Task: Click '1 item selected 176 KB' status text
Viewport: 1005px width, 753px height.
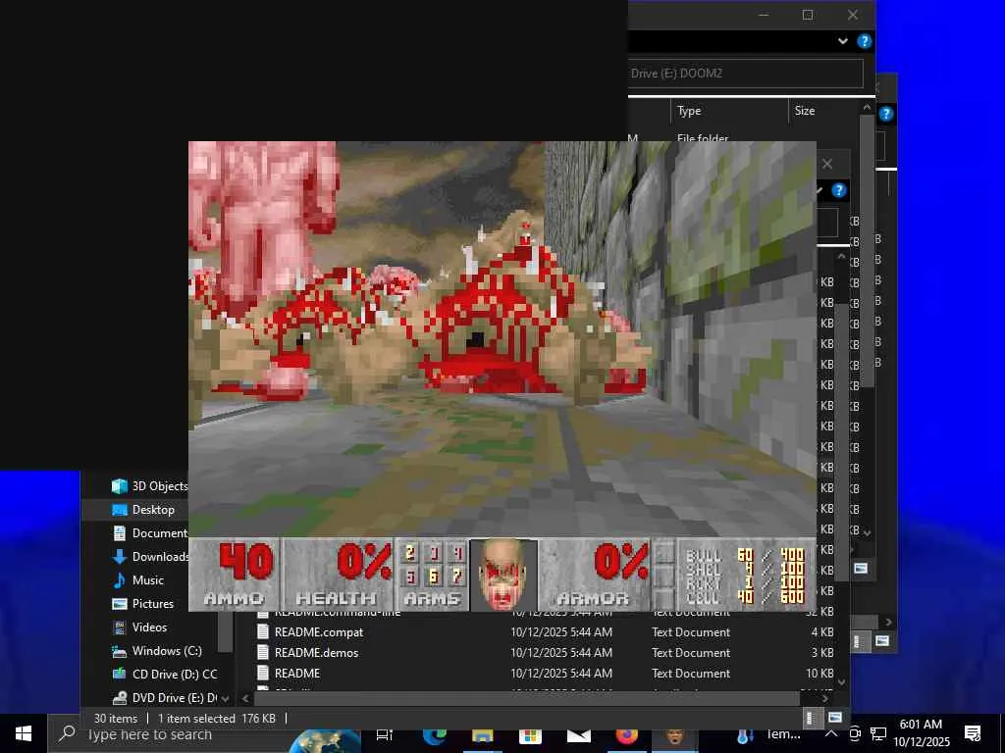Action: click(x=217, y=719)
